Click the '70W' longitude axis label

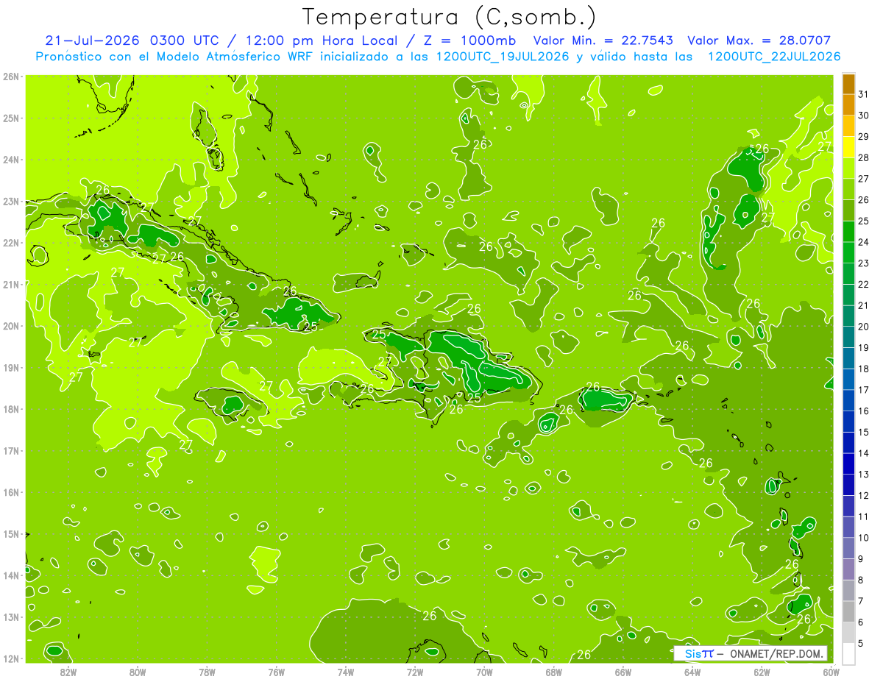click(484, 672)
